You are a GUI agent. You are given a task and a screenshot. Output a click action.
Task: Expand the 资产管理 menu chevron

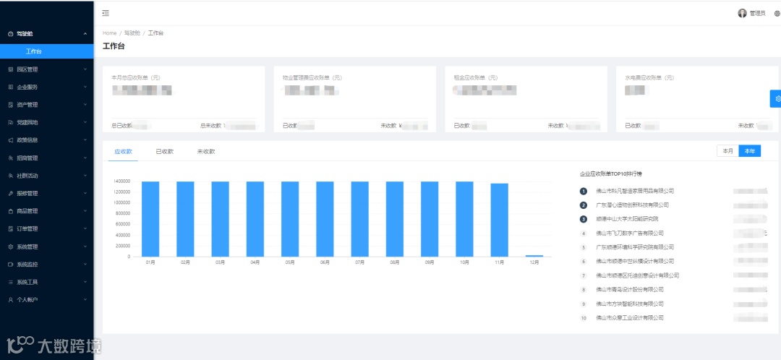point(85,105)
